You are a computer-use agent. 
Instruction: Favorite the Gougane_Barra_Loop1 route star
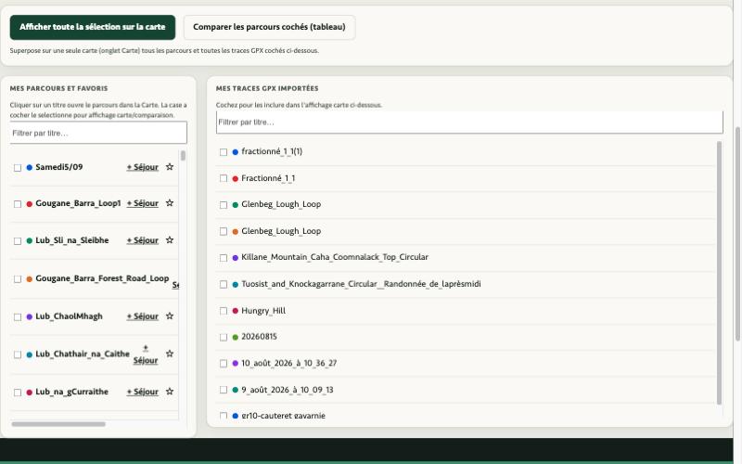[x=170, y=203]
